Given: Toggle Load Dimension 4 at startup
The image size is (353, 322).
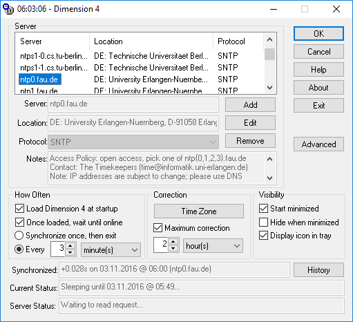Looking at the screenshot, I should point(19,209).
